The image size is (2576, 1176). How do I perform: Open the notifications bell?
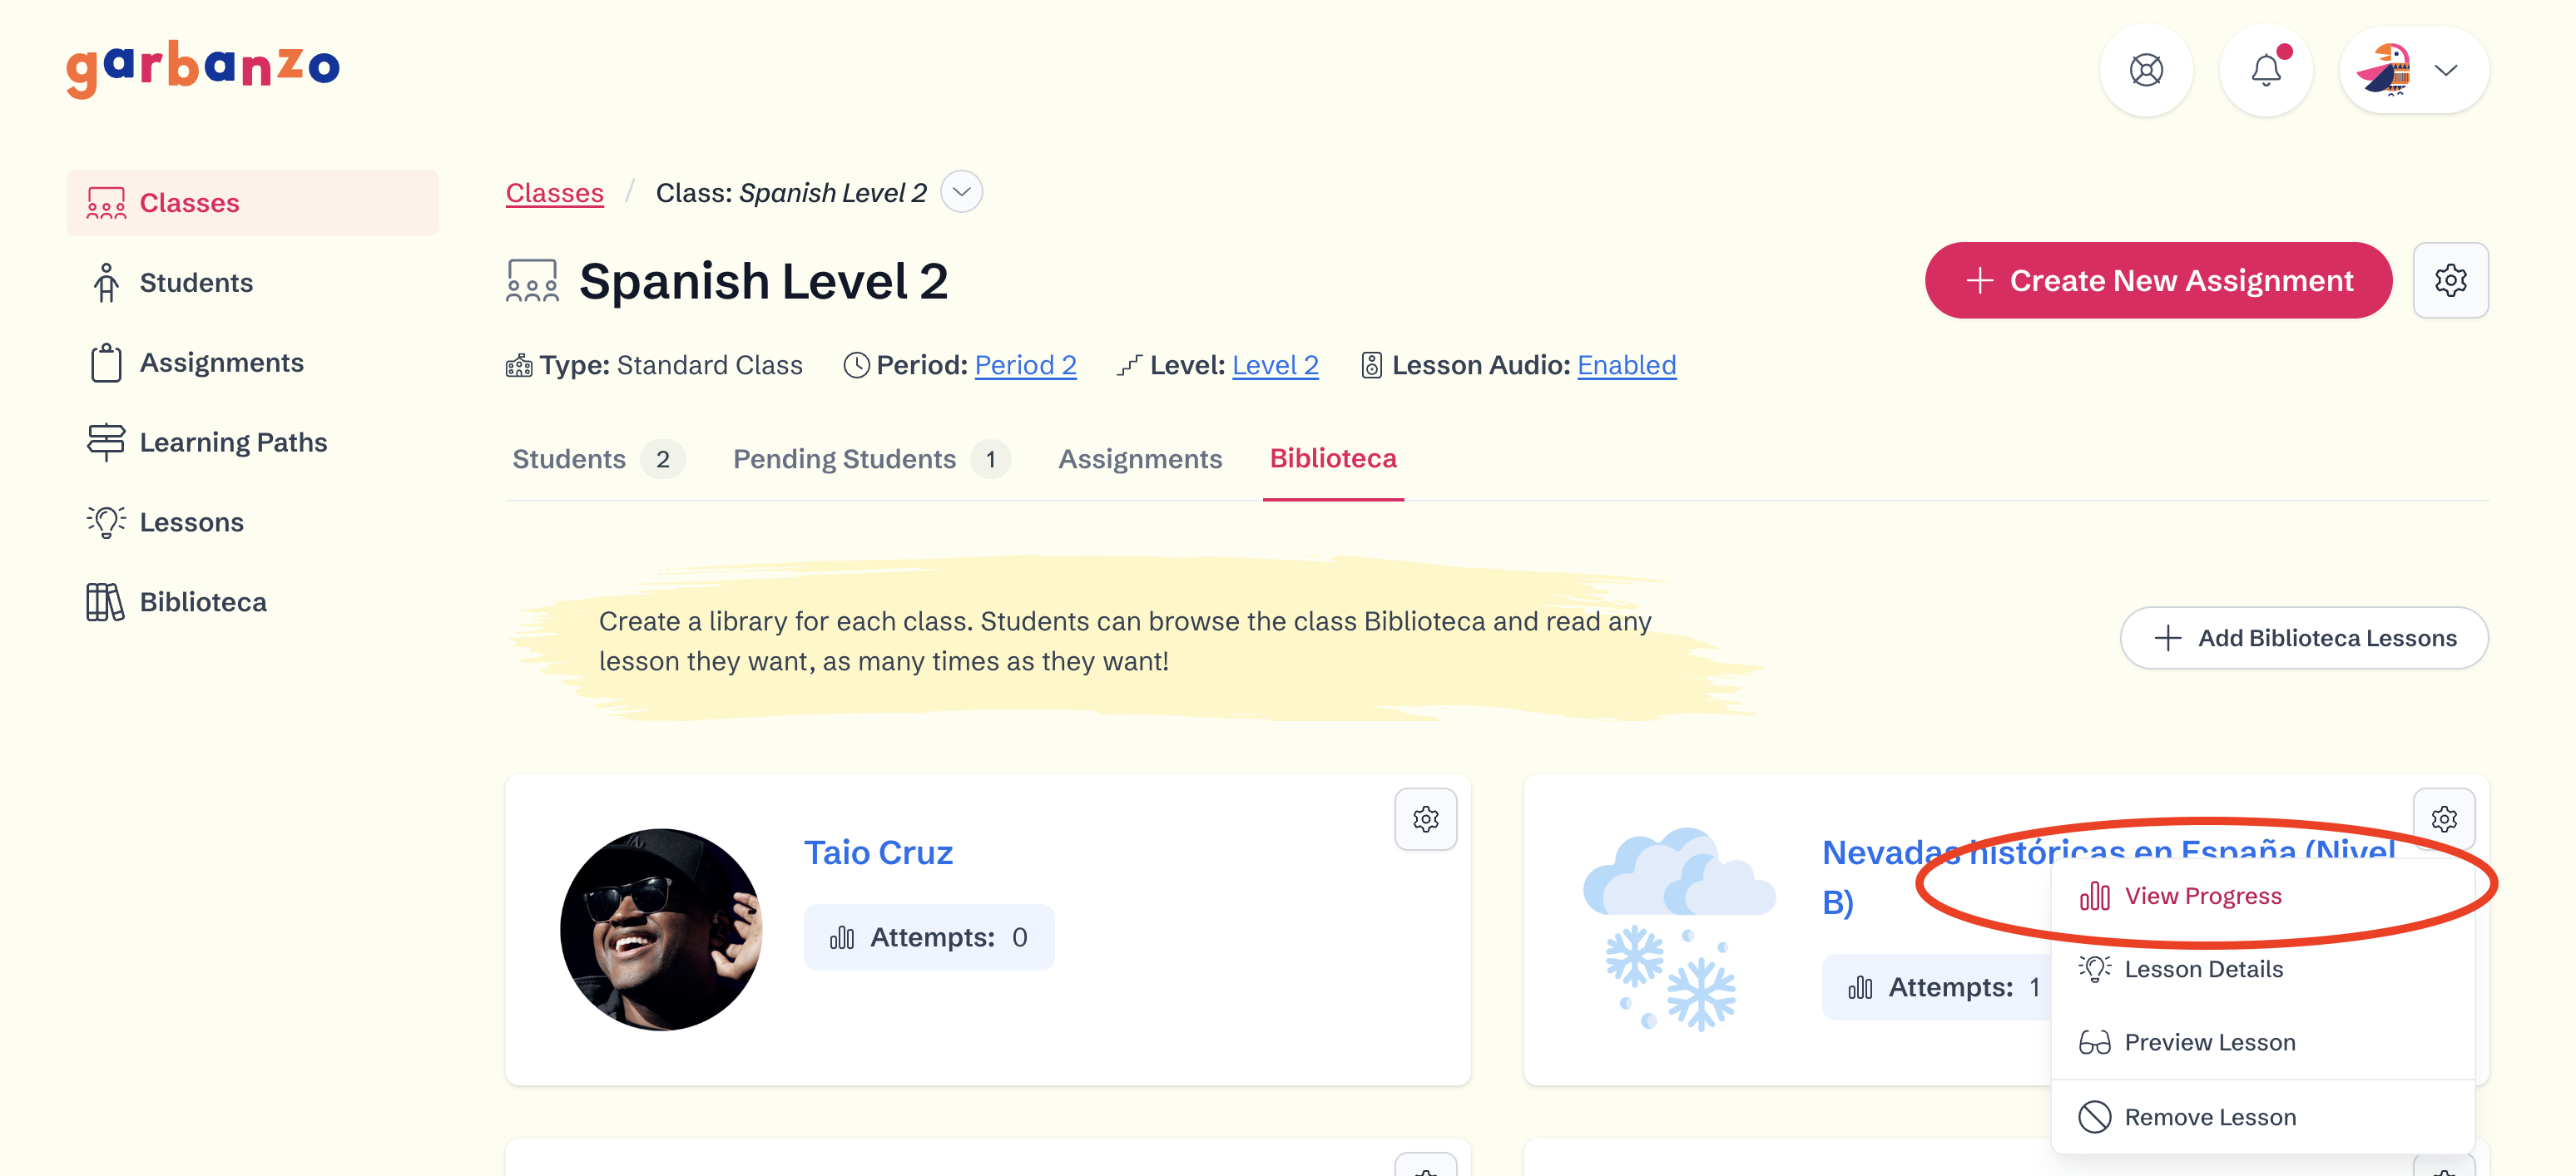click(2266, 70)
